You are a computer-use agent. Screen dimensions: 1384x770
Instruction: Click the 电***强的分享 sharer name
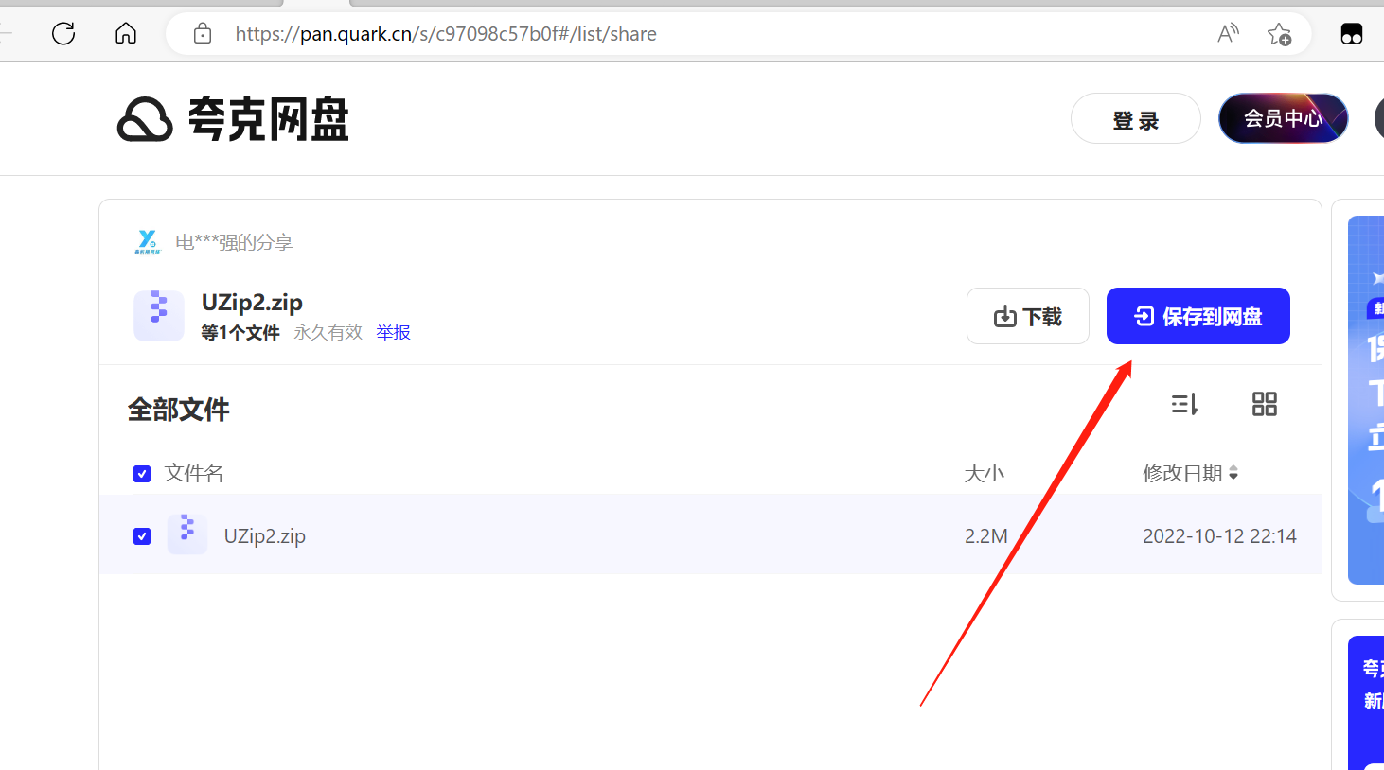(235, 242)
